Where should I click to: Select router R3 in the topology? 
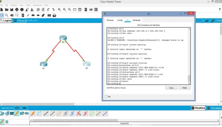pyautogui.click(x=87, y=64)
